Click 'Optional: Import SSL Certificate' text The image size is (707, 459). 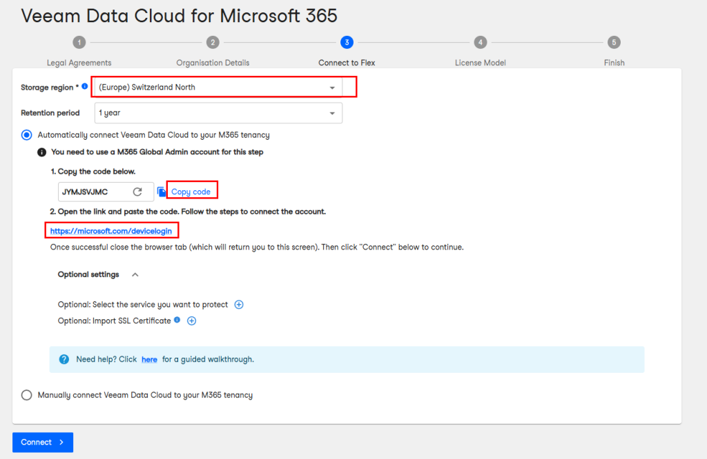(114, 321)
